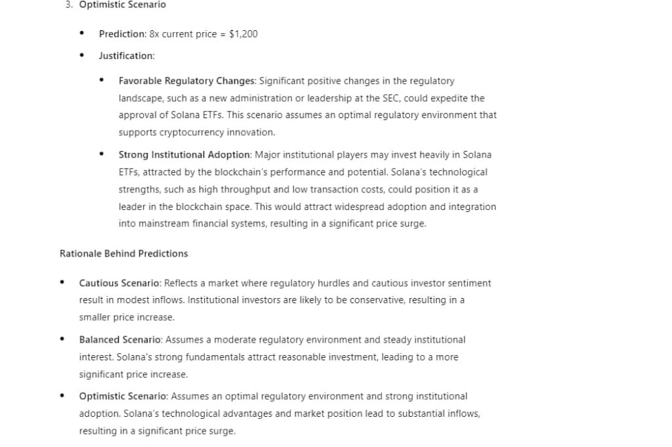
Task: Click the "Strong Institutional Adoption" bold text
Action: coord(184,155)
